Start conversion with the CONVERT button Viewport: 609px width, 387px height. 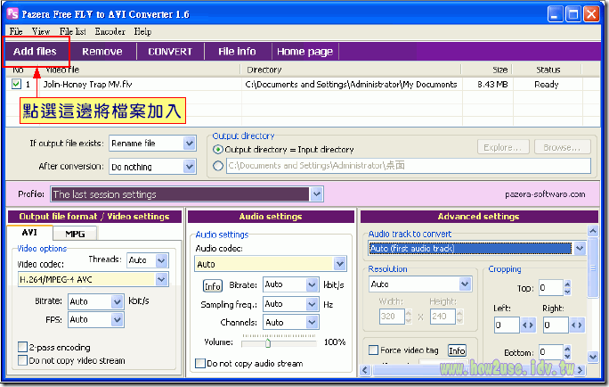tap(170, 52)
